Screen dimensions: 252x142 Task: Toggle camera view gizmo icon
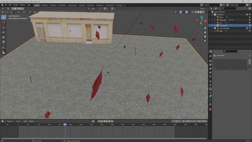point(205,37)
